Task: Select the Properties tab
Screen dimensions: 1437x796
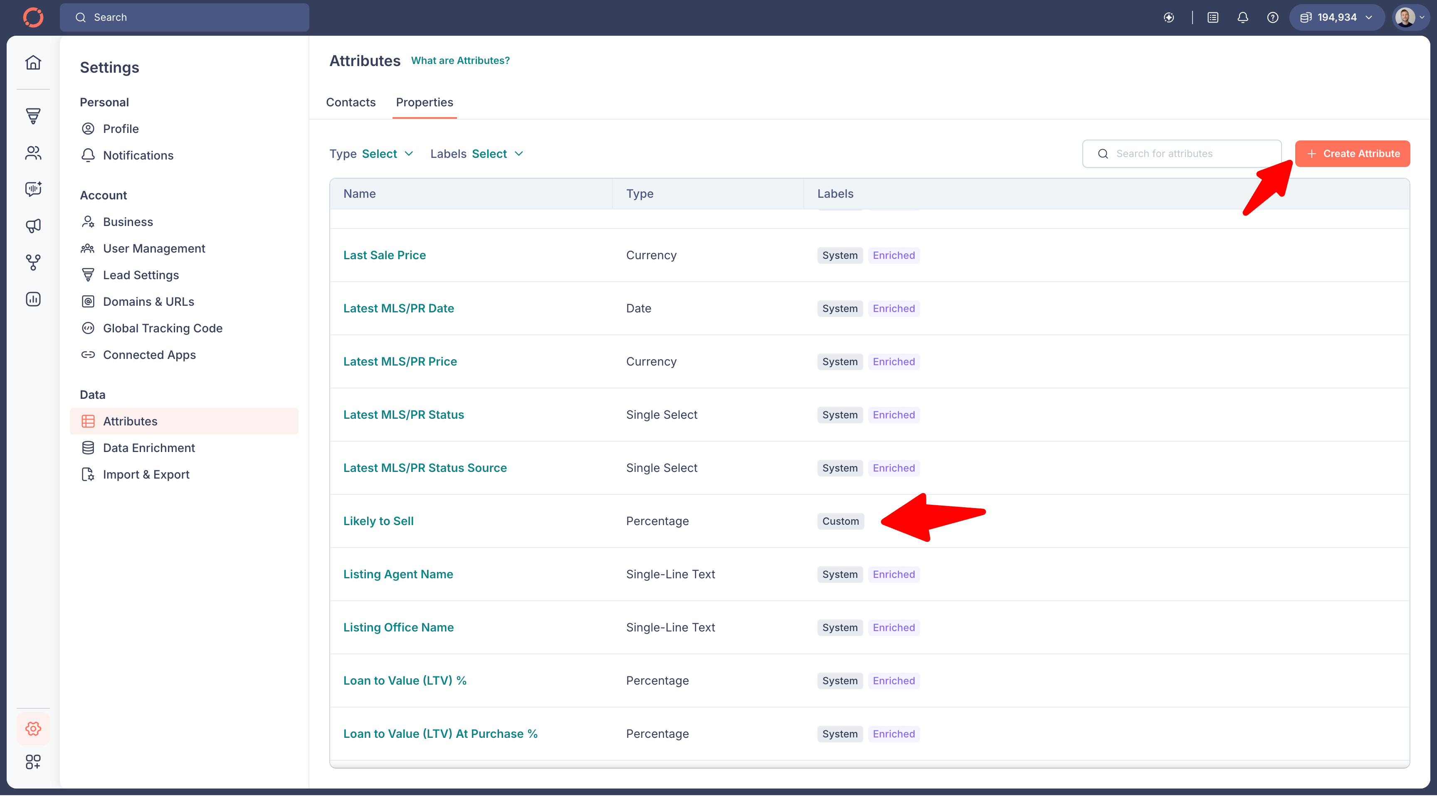Action: (x=425, y=102)
